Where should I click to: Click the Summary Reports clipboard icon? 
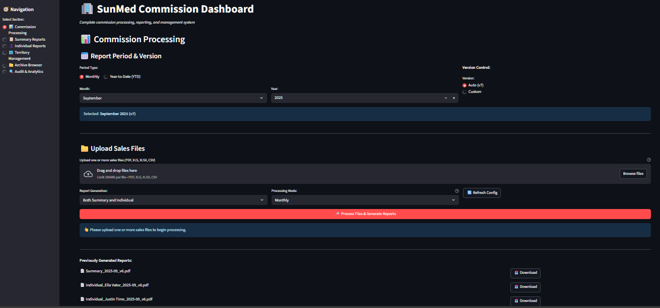click(x=12, y=39)
